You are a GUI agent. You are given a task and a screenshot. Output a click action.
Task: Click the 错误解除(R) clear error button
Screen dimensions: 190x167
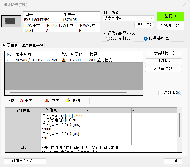click(x=164, y=69)
